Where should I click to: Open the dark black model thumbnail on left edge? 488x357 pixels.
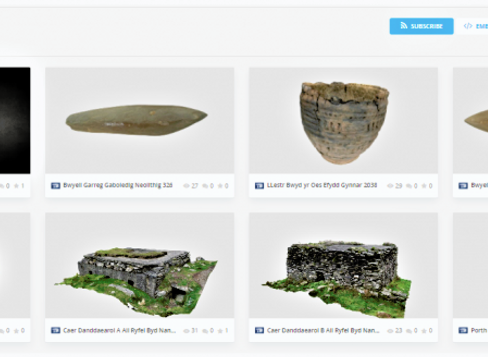click(15, 120)
